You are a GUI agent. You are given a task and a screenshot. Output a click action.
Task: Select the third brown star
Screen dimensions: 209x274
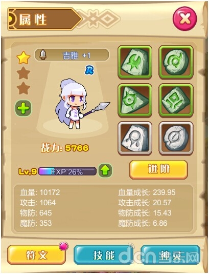click(x=24, y=88)
